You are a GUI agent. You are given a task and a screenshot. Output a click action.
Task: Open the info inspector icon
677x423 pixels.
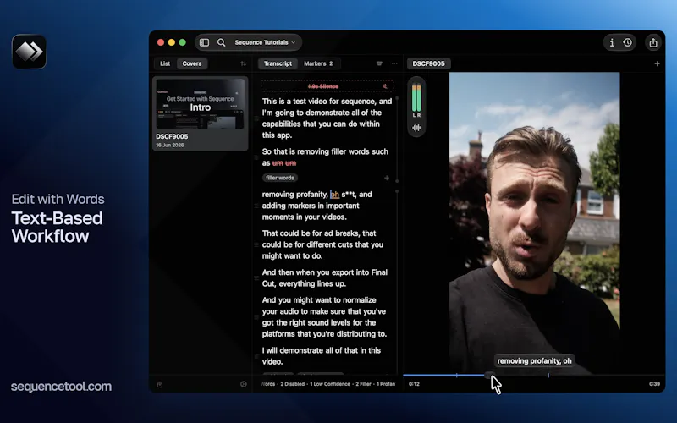[612, 42]
